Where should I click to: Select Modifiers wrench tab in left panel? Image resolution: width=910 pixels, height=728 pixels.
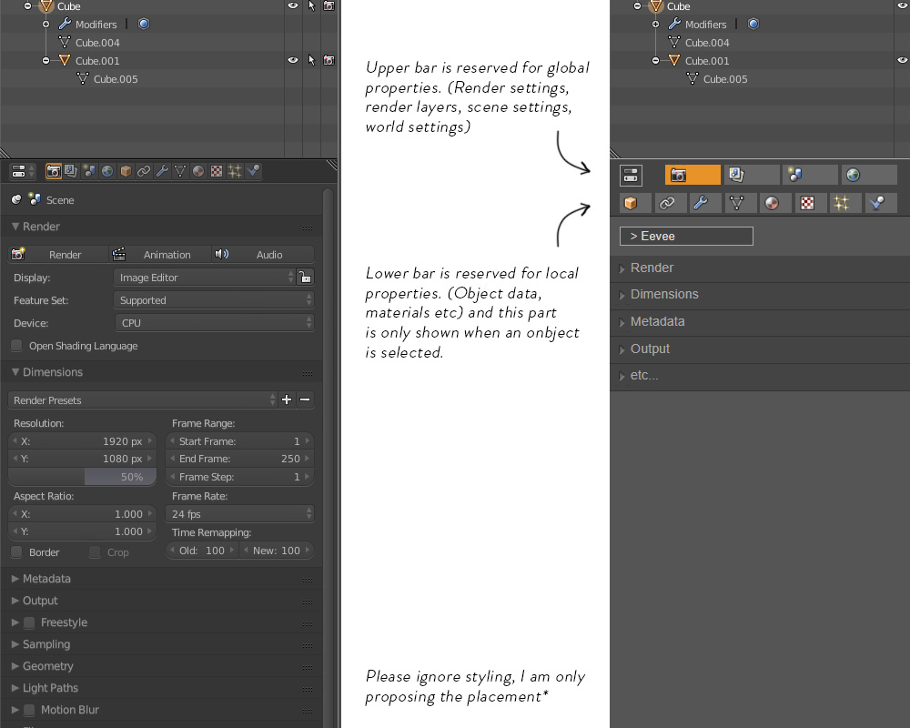162,171
